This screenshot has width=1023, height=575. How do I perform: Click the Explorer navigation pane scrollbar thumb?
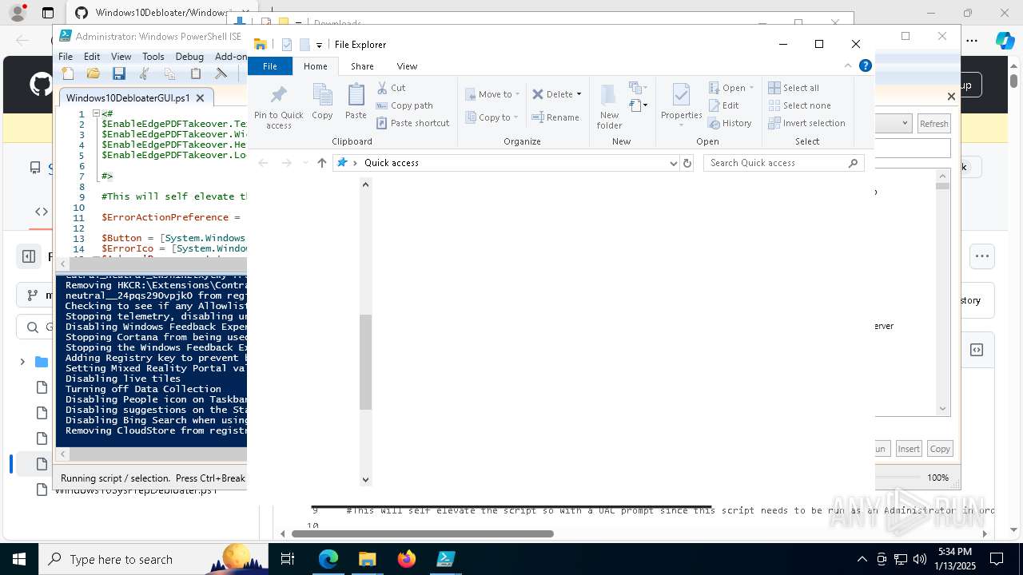365,362
